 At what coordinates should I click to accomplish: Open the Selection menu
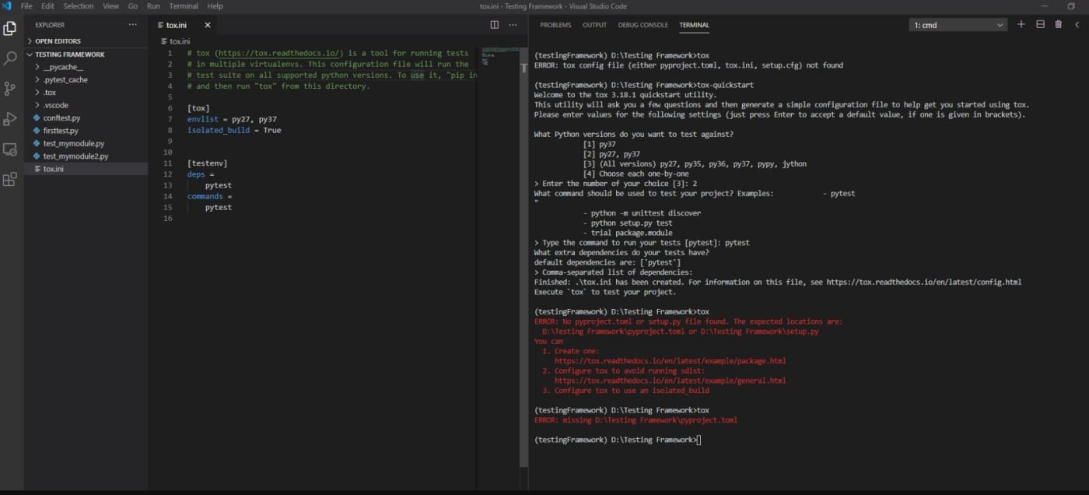click(x=78, y=5)
